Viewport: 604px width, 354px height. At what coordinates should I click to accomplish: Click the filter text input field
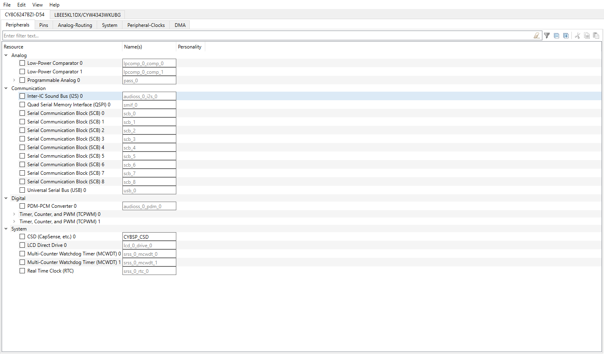coord(267,36)
